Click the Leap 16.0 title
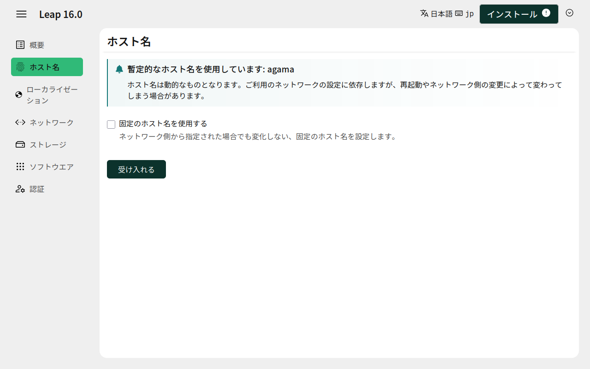Viewport: 590px width, 369px height. [61, 14]
